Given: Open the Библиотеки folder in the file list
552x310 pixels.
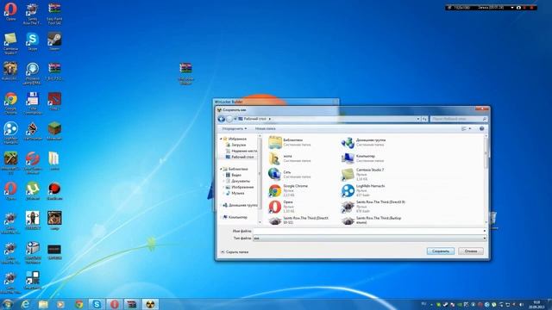Looking at the screenshot, I should click(x=290, y=142).
